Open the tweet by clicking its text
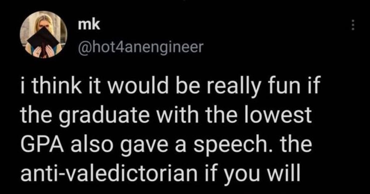 coord(166,129)
